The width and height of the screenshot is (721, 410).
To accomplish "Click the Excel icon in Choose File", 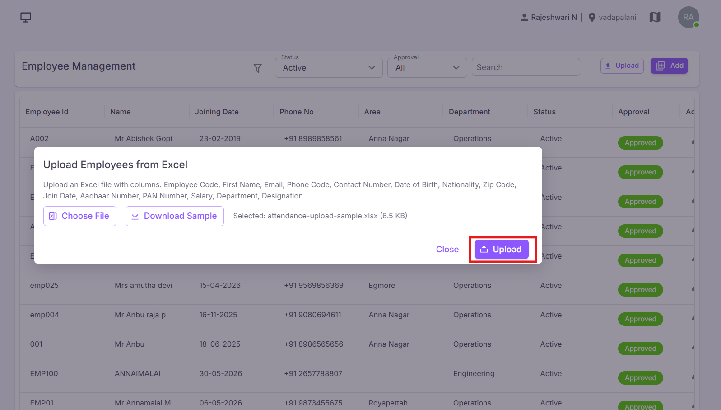I will (x=53, y=216).
